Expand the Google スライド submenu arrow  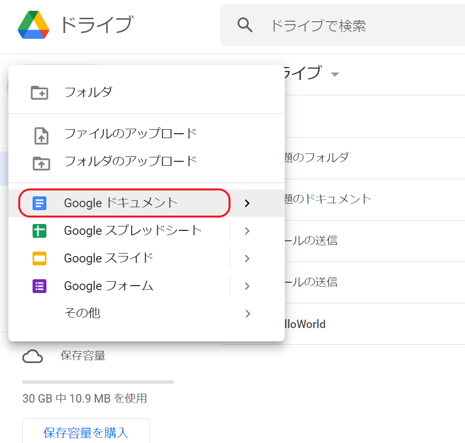pos(247,258)
